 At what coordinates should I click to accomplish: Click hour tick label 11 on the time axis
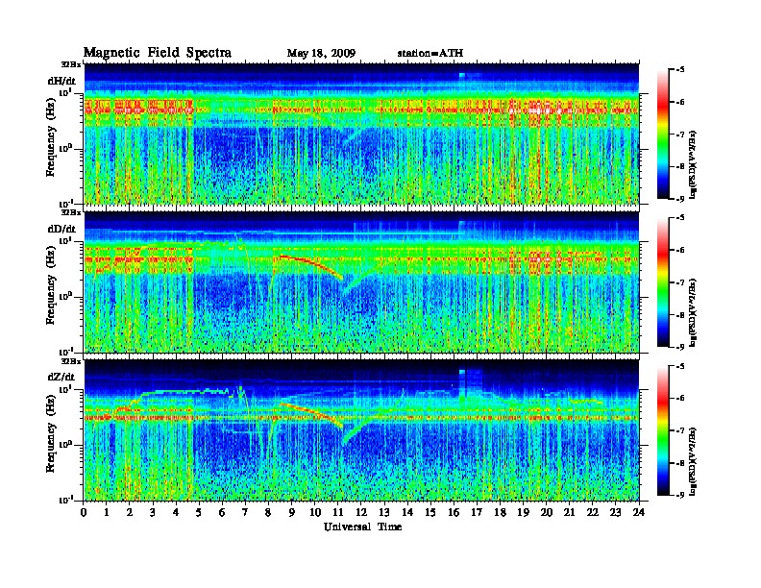(x=338, y=512)
